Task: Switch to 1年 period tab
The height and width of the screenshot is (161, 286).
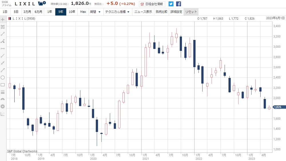Action: click(49, 12)
